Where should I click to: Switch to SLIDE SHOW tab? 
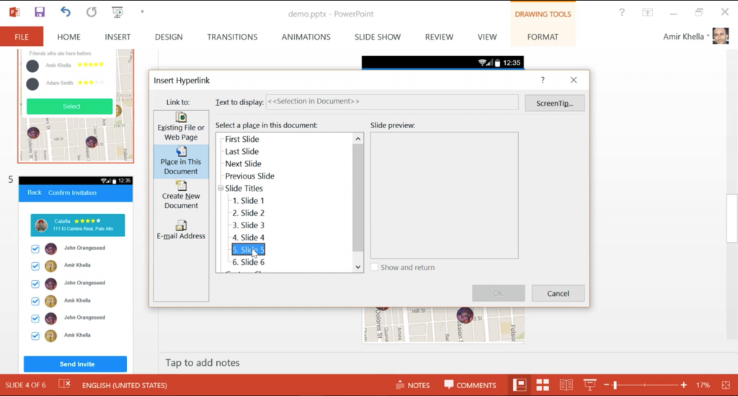(378, 37)
